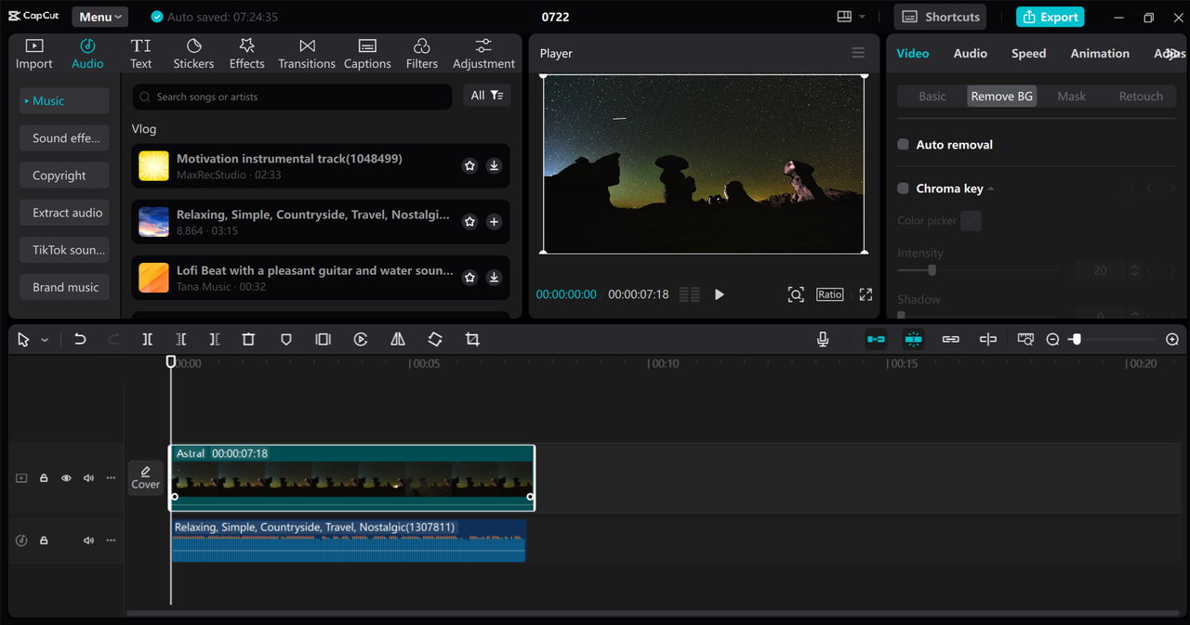This screenshot has width=1190, height=625.
Task: Click the Export button
Action: pos(1050,17)
